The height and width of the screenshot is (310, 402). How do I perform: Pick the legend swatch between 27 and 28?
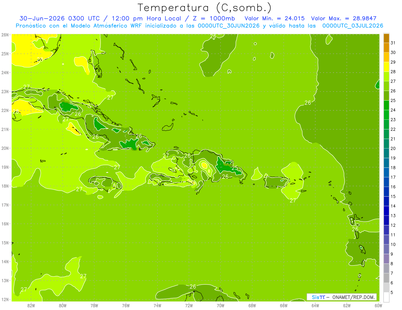[x=386, y=77]
